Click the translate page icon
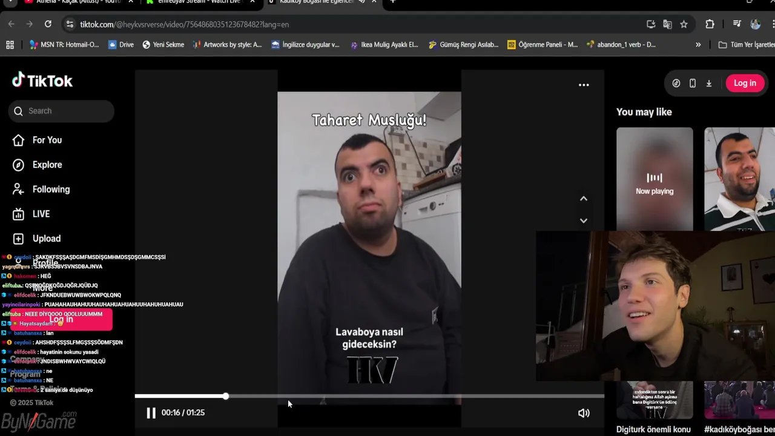The image size is (775, 436). coord(667,24)
